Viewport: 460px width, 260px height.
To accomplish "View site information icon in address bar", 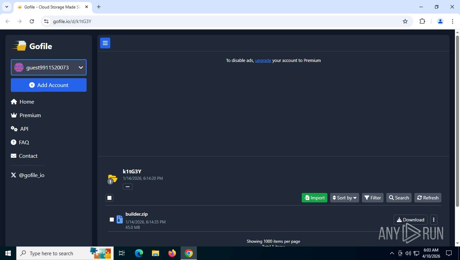I will pyautogui.click(x=47, y=21).
